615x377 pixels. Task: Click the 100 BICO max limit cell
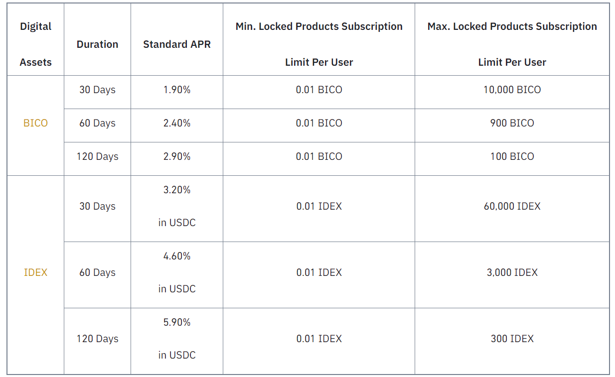[x=512, y=156]
